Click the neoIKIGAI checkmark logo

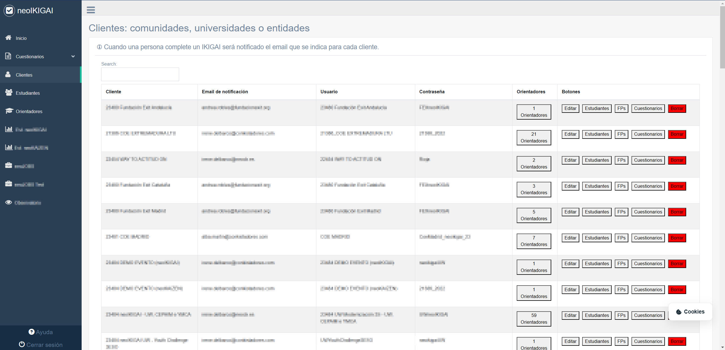(x=9, y=11)
